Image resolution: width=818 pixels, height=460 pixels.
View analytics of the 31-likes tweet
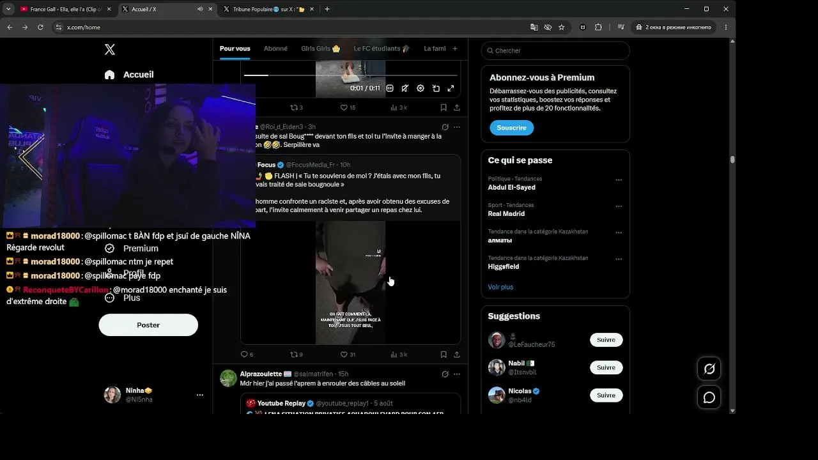(x=398, y=355)
